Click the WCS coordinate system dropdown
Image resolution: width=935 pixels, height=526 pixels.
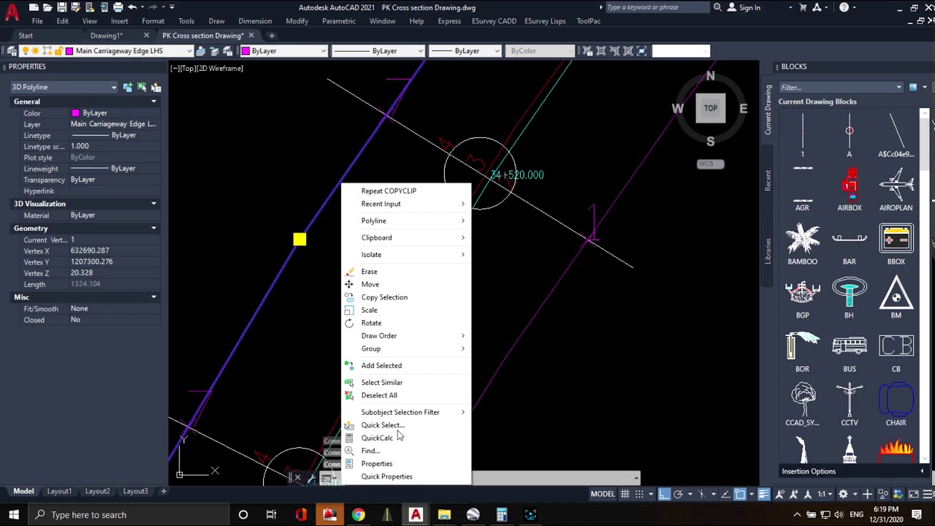711,164
